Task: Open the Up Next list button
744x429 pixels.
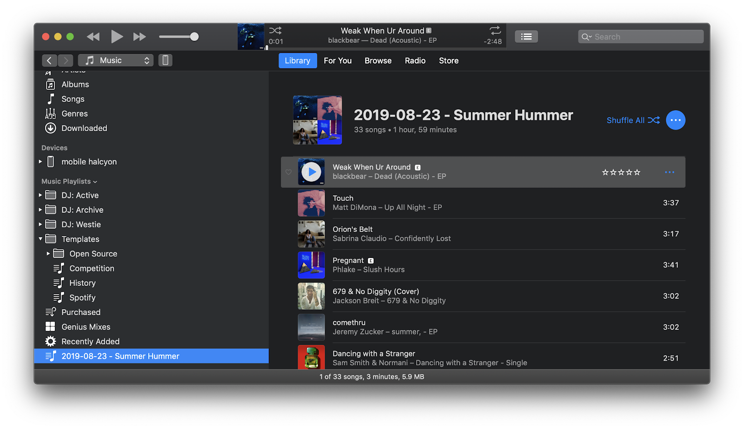Action: click(x=526, y=37)
